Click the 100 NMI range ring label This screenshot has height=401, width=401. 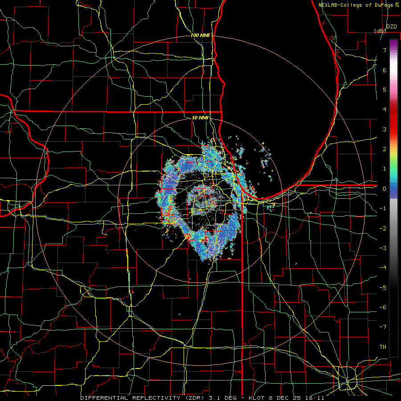200,35
